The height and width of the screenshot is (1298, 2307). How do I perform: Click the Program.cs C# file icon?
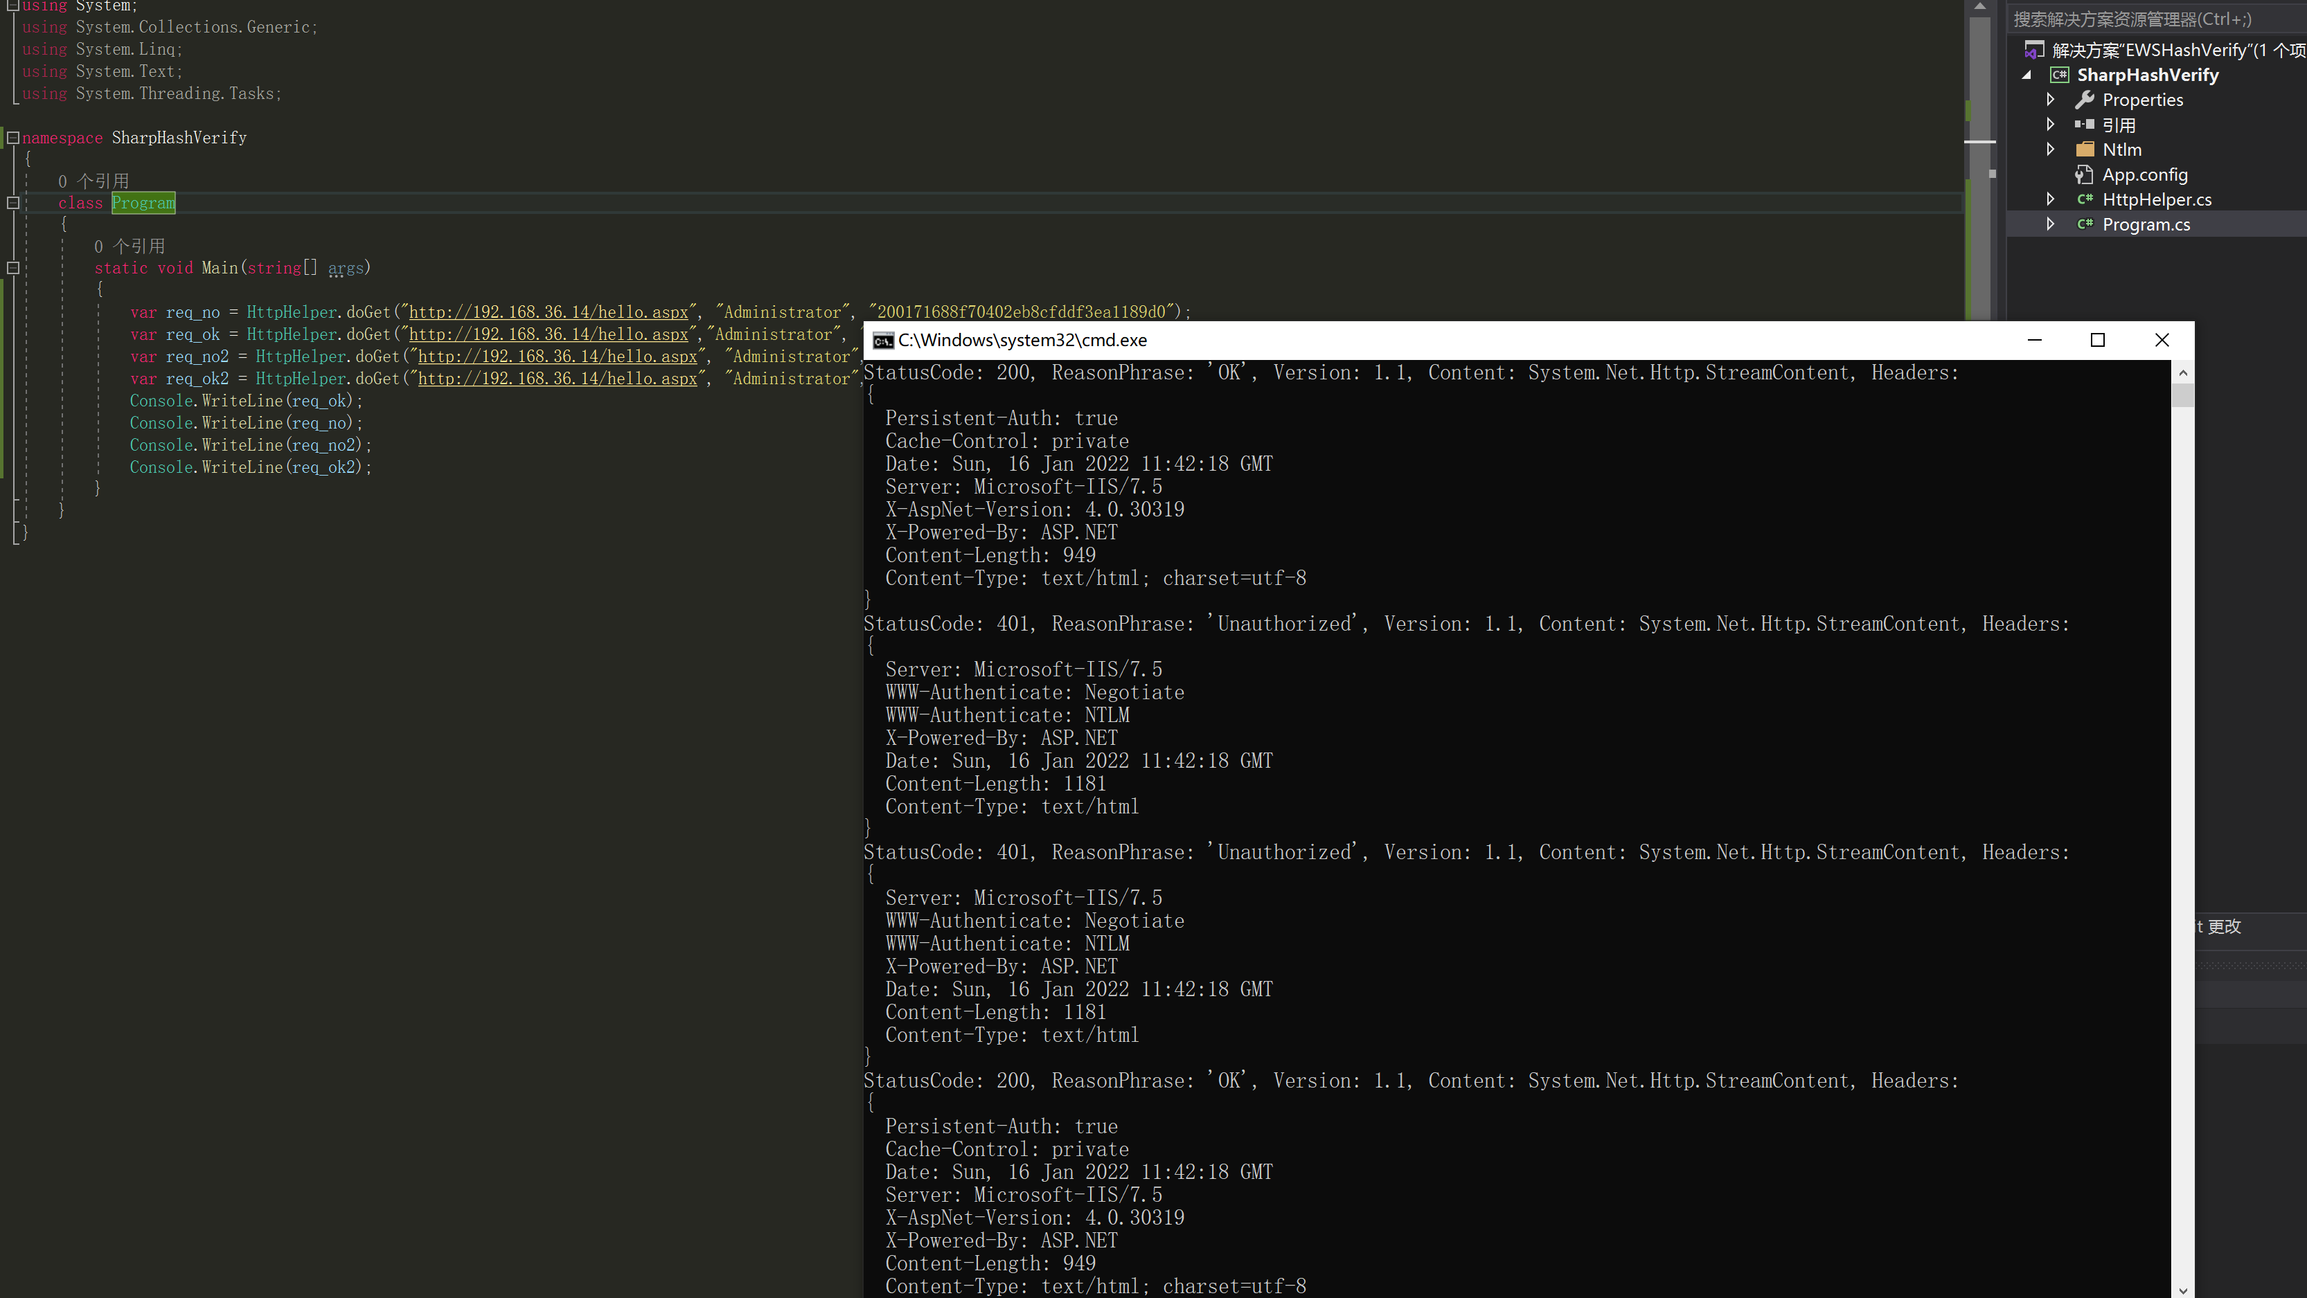pos(2085,225)
